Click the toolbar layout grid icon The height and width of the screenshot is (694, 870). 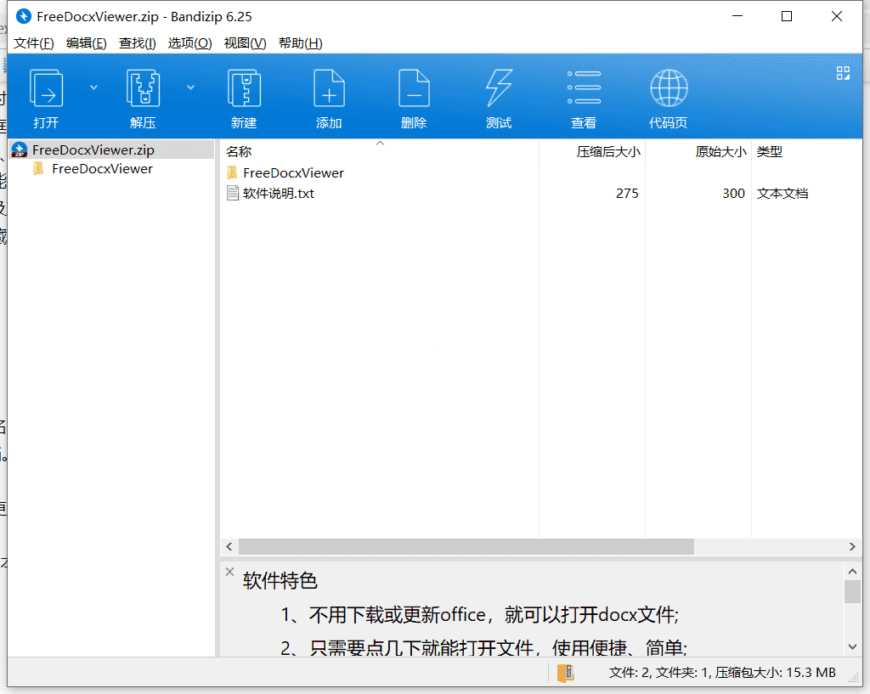click(x=843, y=73)
